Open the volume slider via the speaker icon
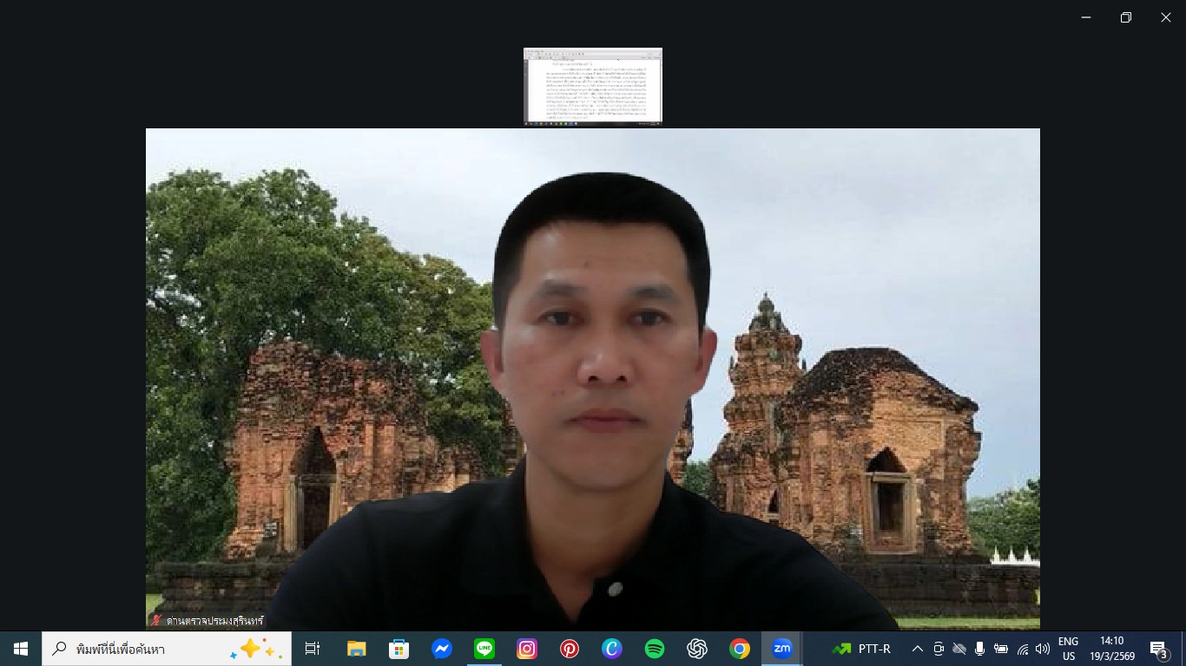This screenshot has height=666, width=1186. click(x=1042, y=648)
